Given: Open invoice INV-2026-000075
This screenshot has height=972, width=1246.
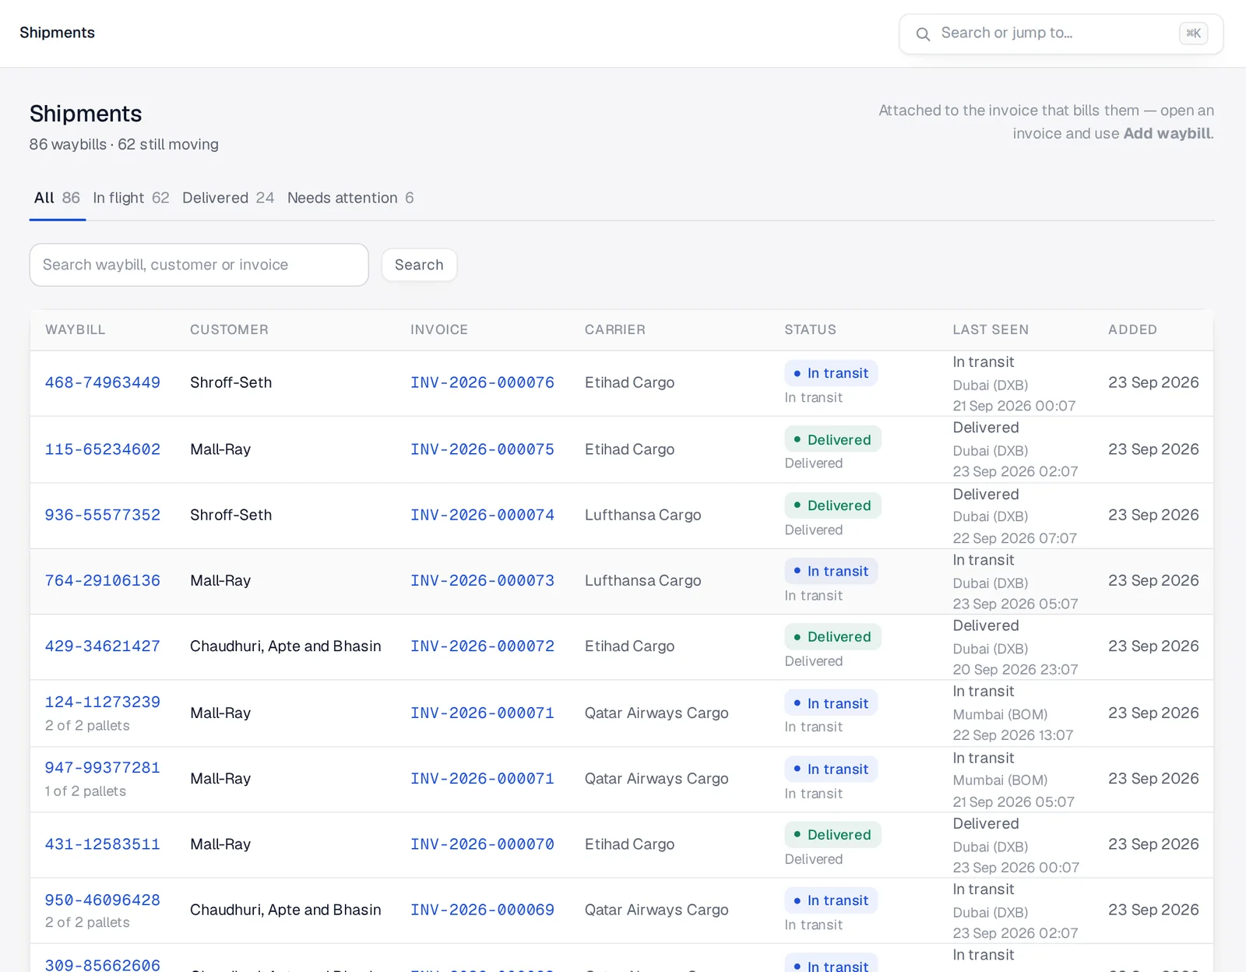Looking at the screenshot, I should click(482, 449).
